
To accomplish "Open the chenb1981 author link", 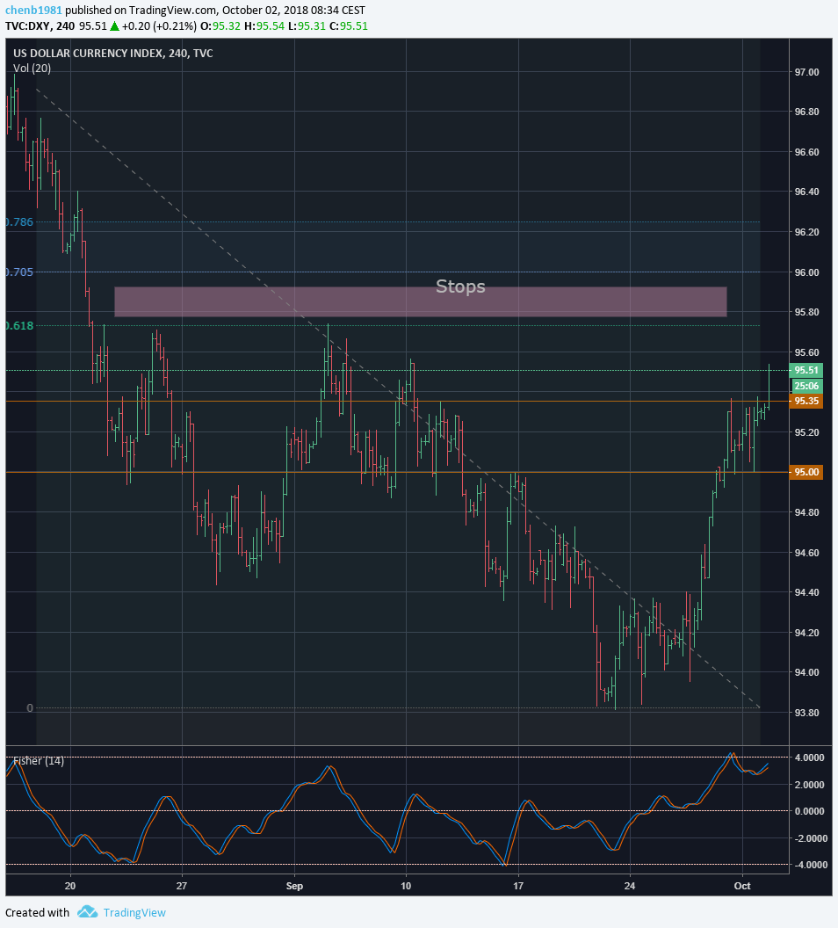I will coord(33,10).
